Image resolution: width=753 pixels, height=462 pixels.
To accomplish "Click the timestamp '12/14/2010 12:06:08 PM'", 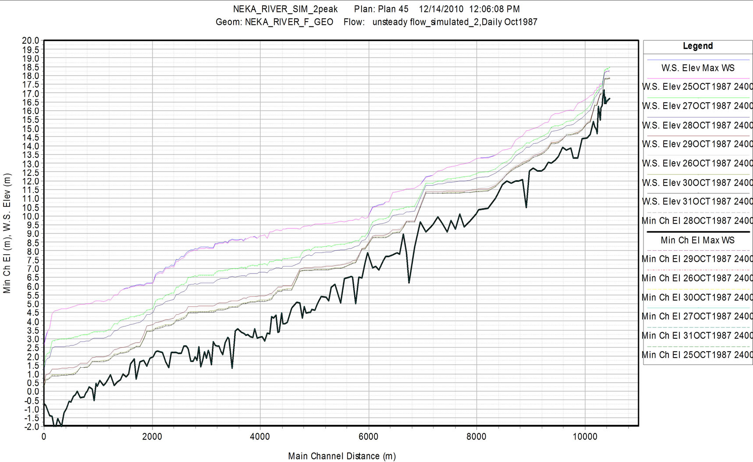I will point(469,9).
